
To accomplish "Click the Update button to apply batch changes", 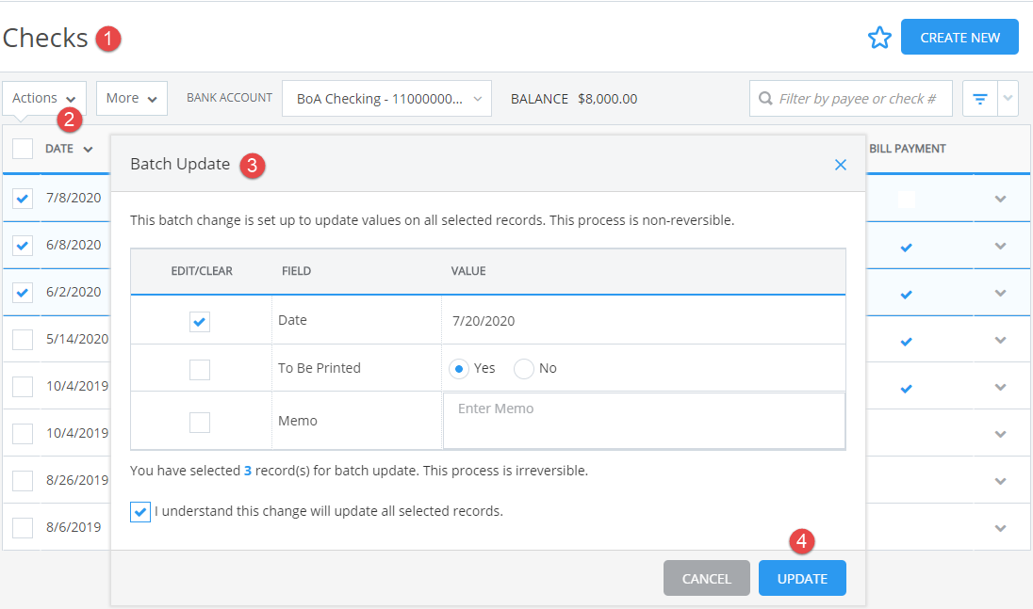I will coord(802,578).
